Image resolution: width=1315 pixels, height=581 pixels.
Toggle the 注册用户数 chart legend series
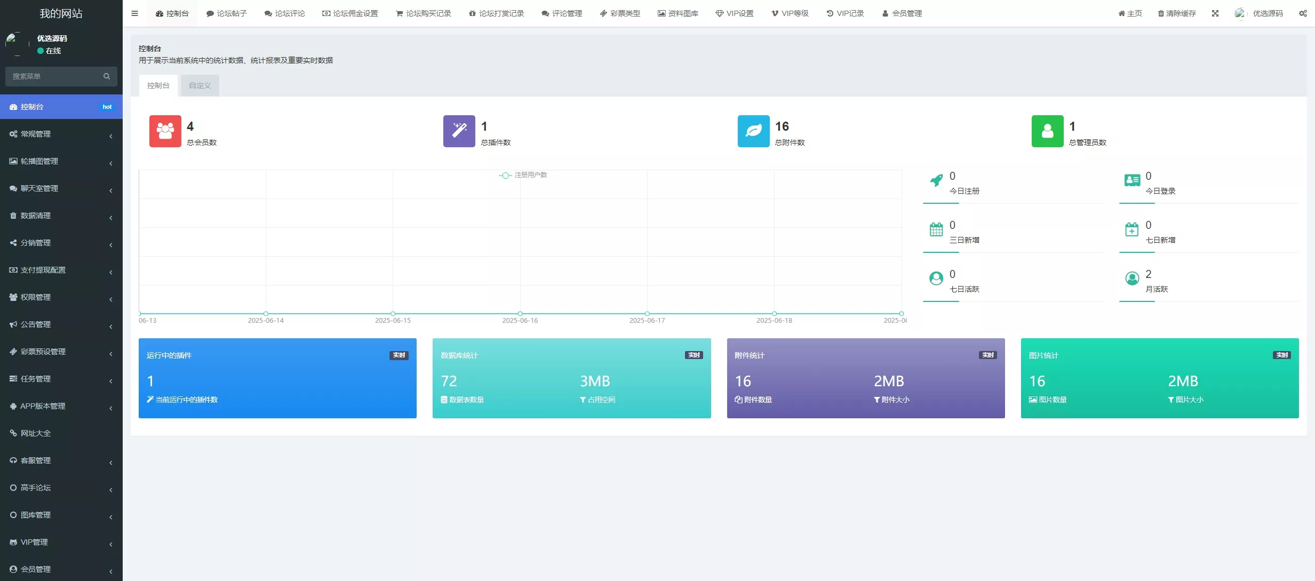click(x=523, y=175)
